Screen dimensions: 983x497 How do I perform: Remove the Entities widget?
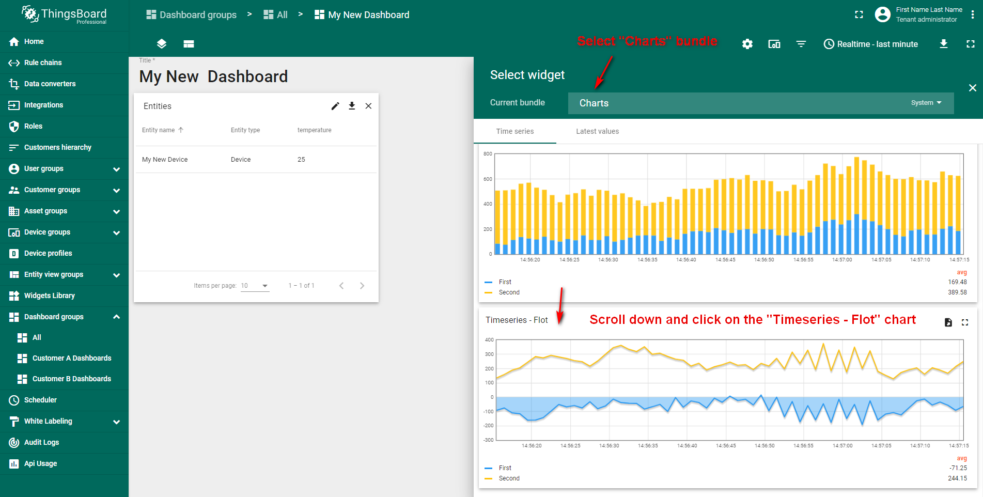pos(368,106)
